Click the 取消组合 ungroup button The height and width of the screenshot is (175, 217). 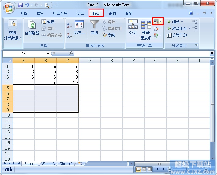point(177,29)
